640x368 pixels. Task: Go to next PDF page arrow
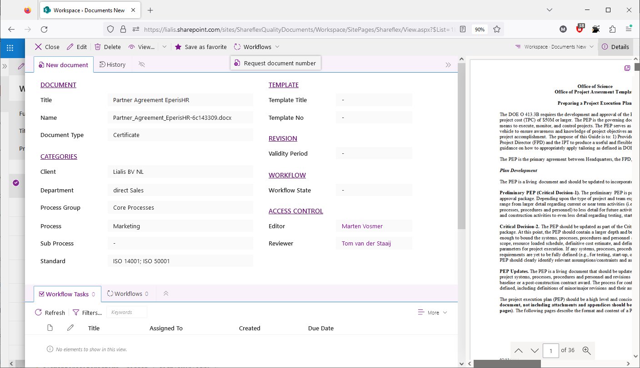(535, 350)
